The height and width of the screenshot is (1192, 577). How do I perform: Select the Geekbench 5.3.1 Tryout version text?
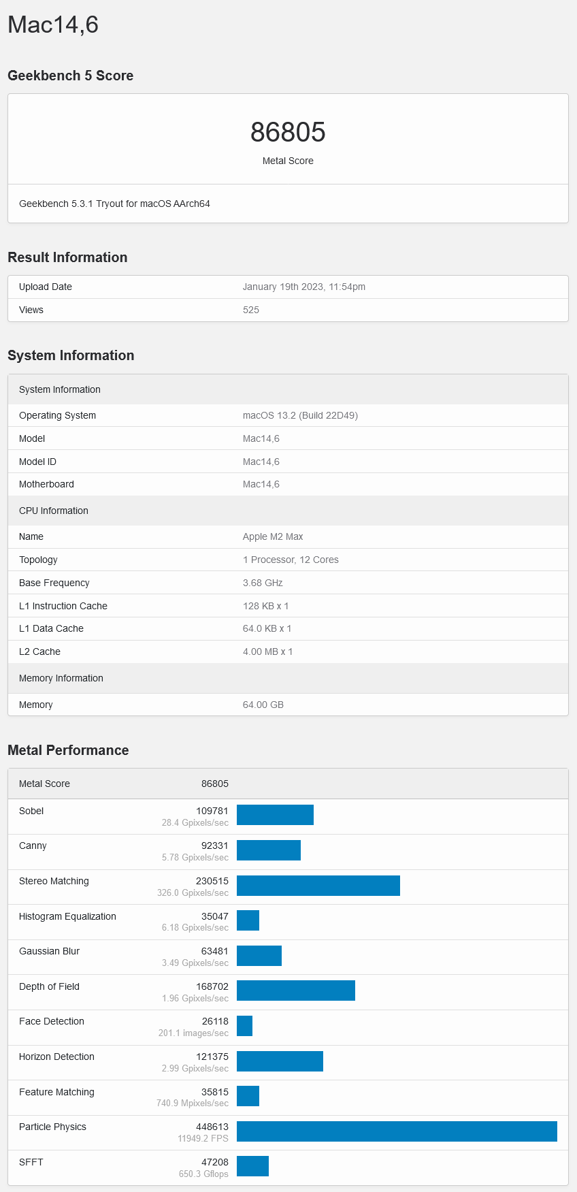pyautogui.click(x=114, y=204)
